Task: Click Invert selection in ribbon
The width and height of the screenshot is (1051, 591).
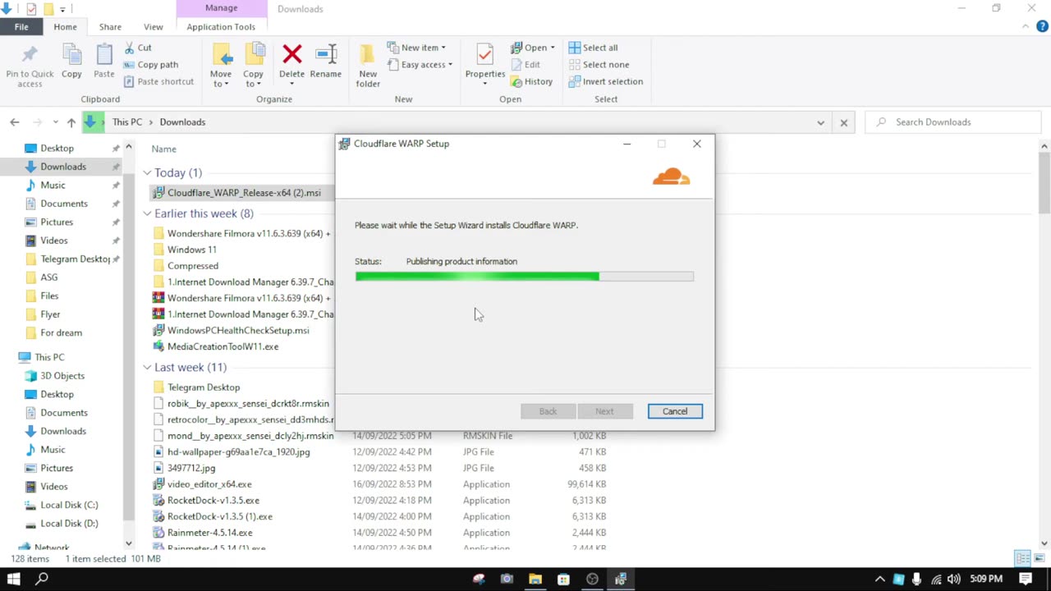Action: click(606, 81)
